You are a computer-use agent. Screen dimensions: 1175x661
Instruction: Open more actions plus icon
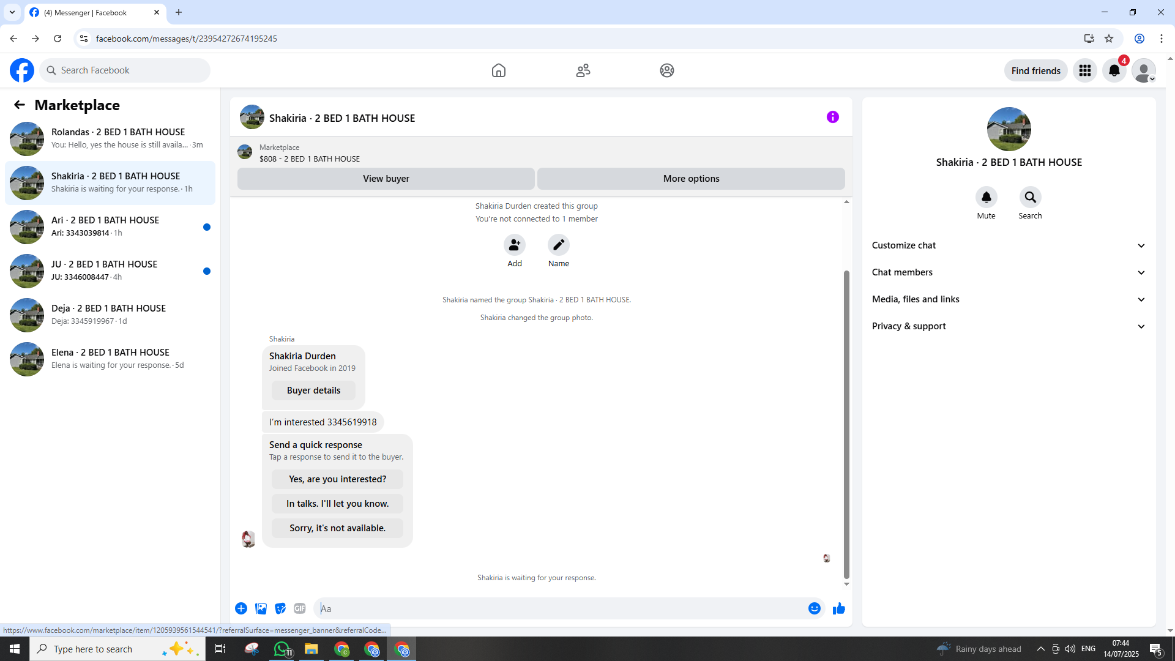tap(241, 608)
